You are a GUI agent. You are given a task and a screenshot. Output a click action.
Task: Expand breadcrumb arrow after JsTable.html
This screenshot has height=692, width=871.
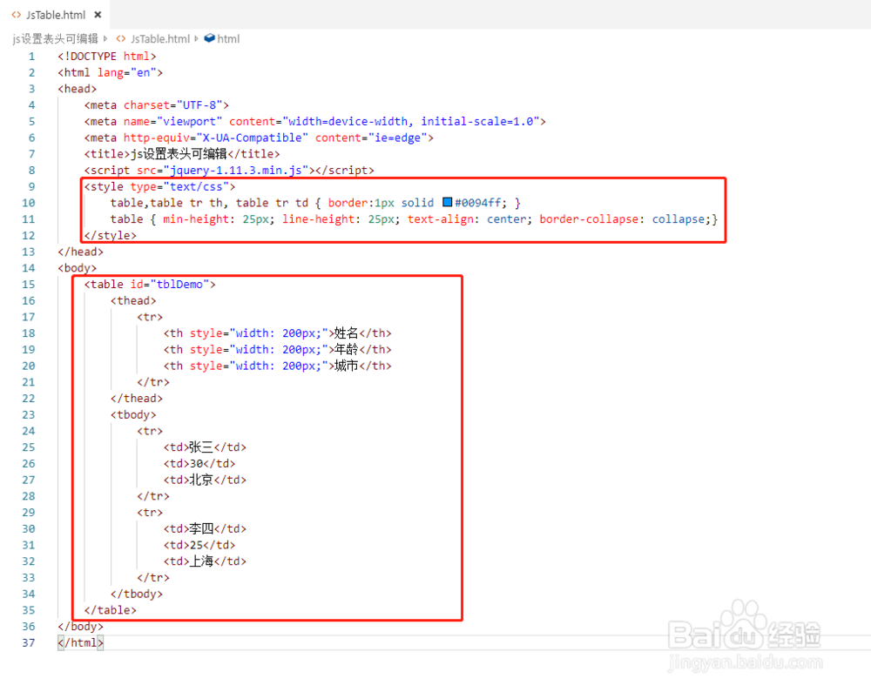(x=196, y=39)
